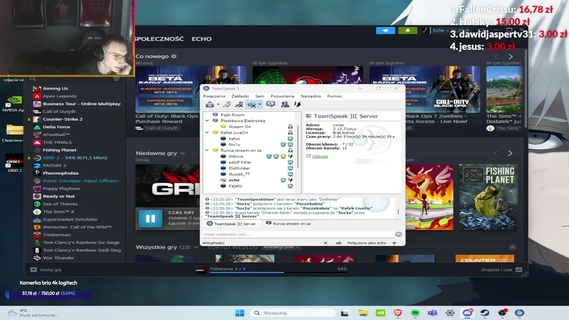Open the Sam menu in TeamSpeak
Image resolution: width=569 pixels, height=320 pixels.
(260, 96)
